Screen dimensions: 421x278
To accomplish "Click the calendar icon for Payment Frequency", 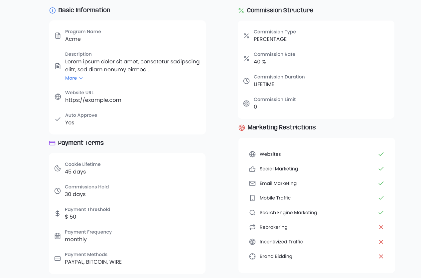I will [58, 236].
